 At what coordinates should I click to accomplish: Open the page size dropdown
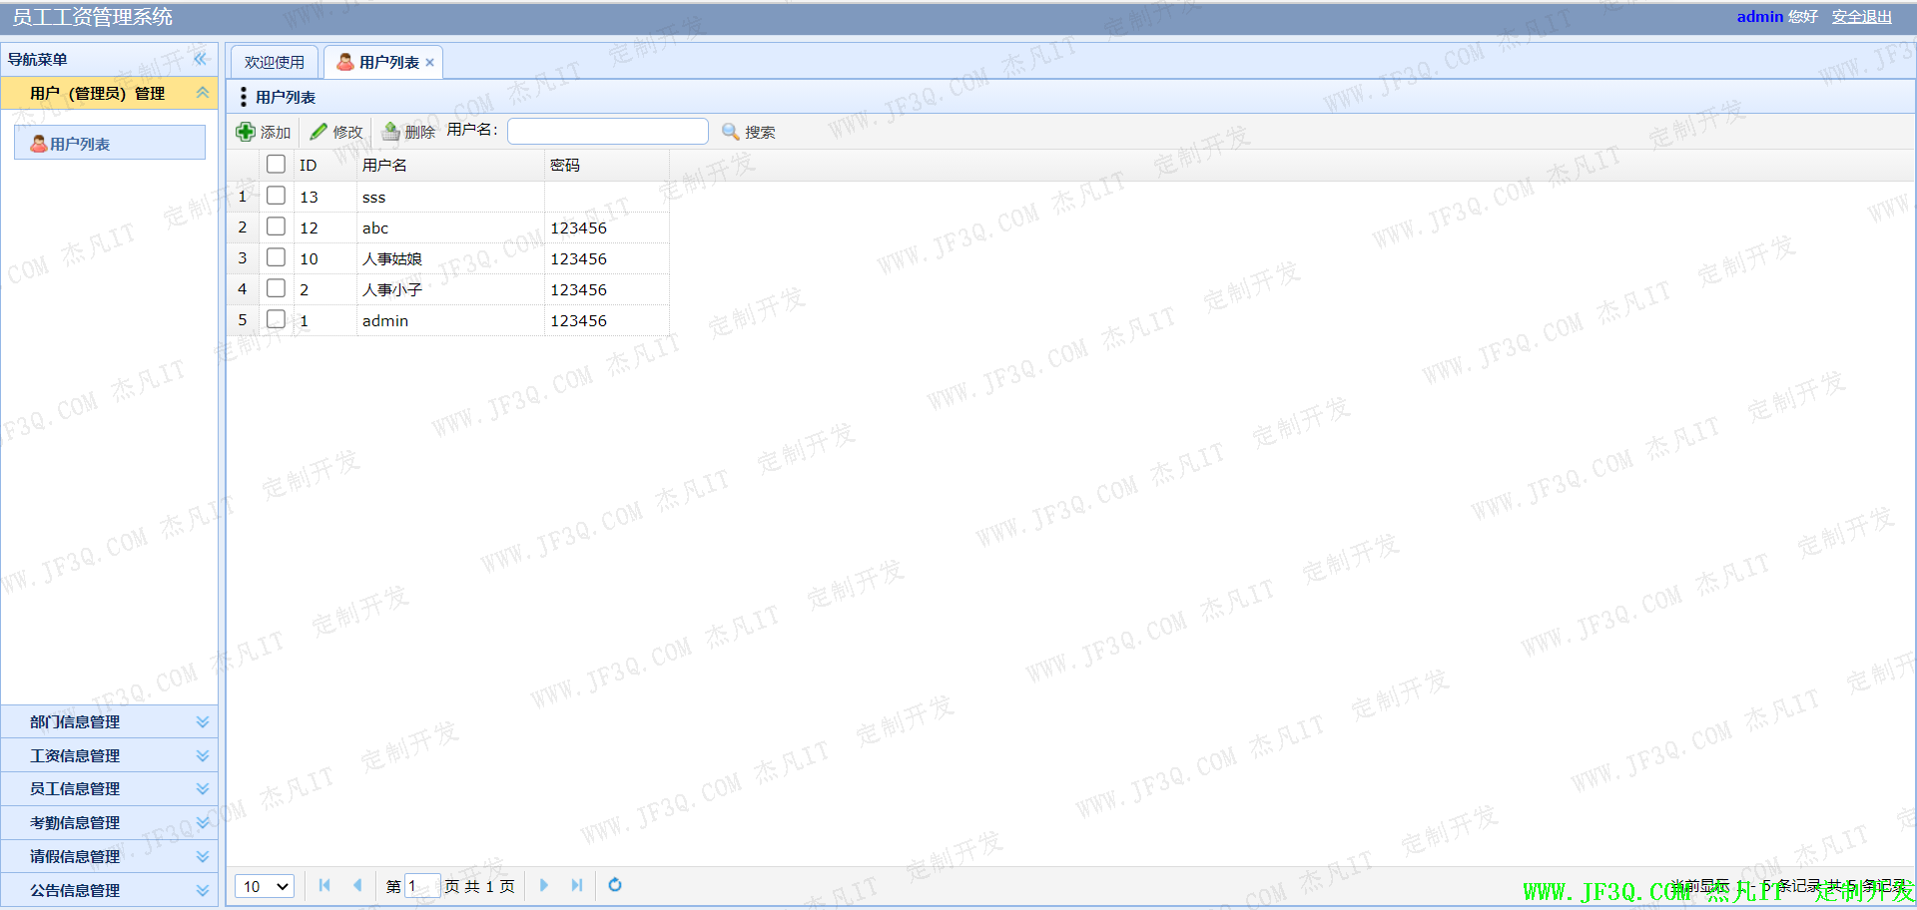265,886
